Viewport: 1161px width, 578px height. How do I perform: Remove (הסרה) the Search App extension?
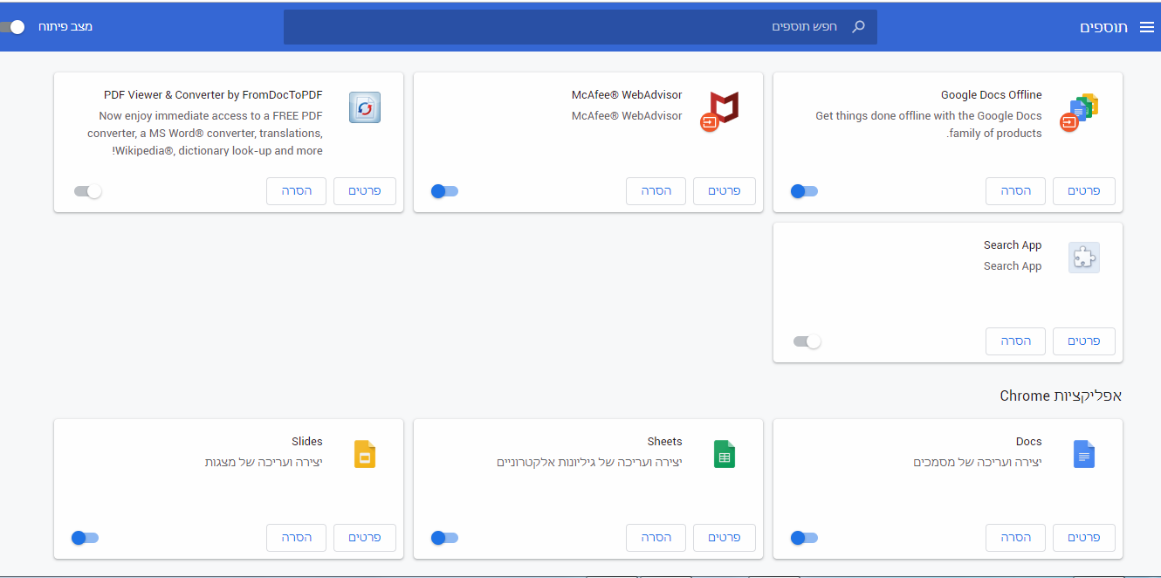1016,341
